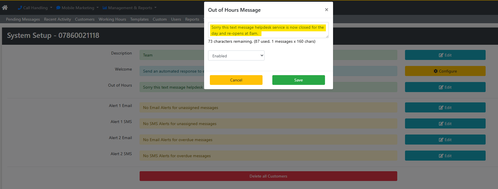Expand the Mobile Marketing menu
This screenshot has height=189, width=498.
pos(77,8)
